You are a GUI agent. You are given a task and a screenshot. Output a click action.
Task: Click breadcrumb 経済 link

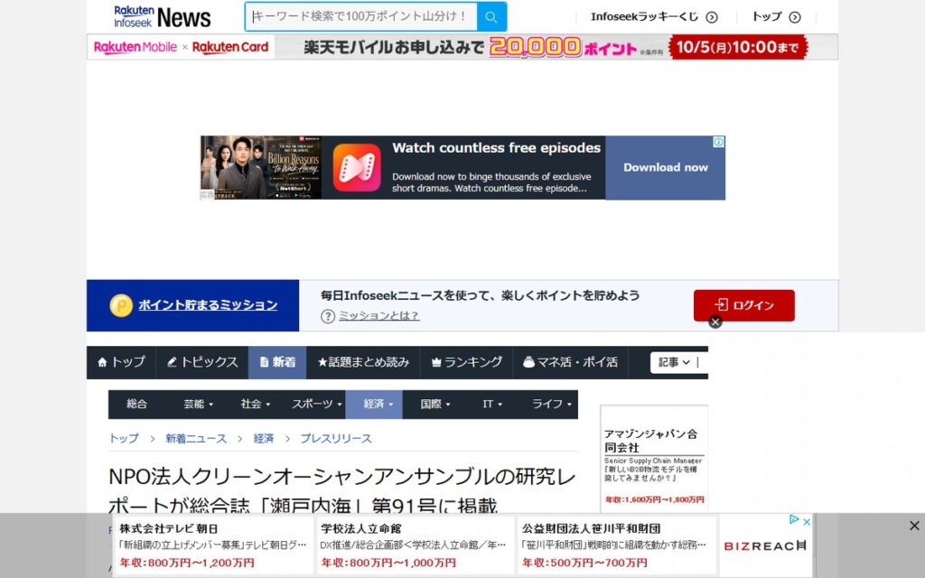[264, 438]
